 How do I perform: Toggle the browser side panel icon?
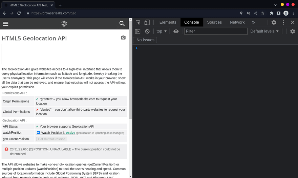tap(279, 13)
